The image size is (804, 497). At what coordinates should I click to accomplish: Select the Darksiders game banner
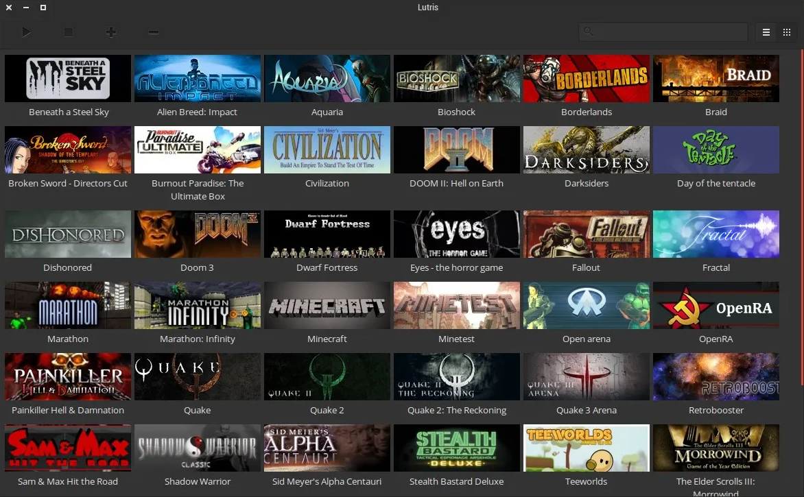click(x=587, y=149)
